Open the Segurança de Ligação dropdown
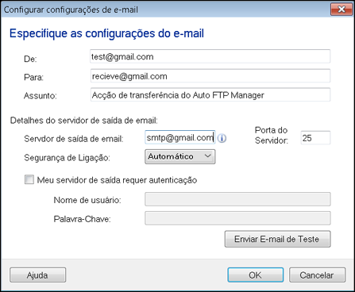This screenshot has width=355, height=292. [x=180, y=156]
